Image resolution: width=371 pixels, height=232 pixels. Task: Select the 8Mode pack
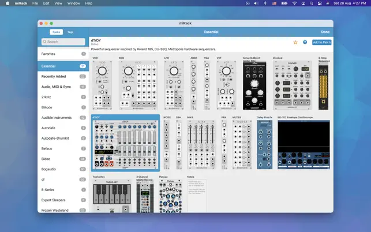tap(63, 107)
